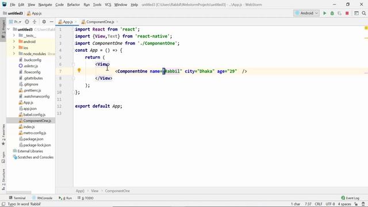The width and height of the screenshot is (368, 207).
Task: Switch to the ComponentOne.js tab
Action: pyautogui.click(x=99, y=22)
